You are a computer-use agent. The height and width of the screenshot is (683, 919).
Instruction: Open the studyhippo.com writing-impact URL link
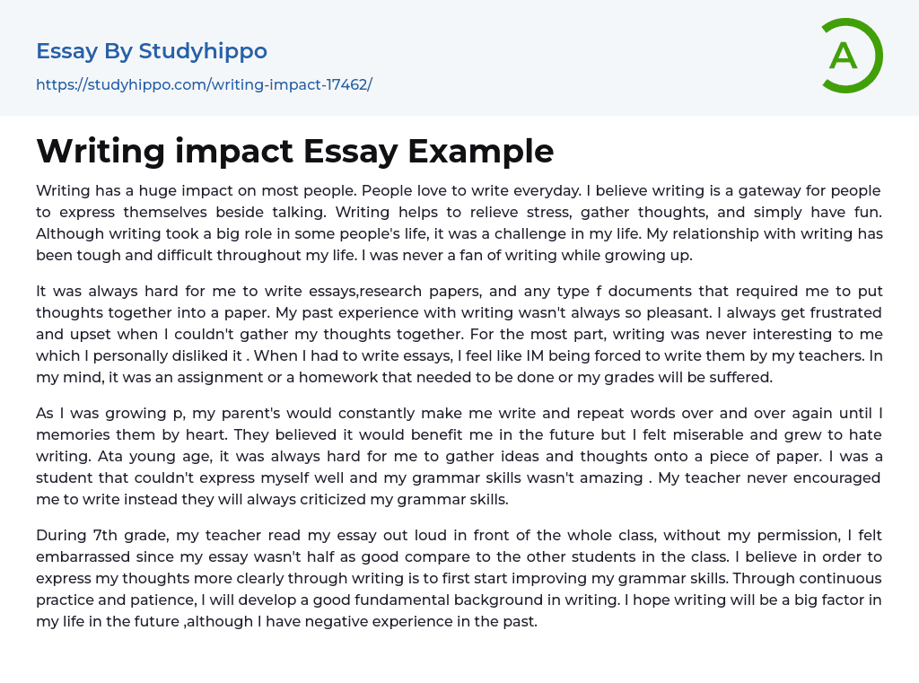pos(204,84)
